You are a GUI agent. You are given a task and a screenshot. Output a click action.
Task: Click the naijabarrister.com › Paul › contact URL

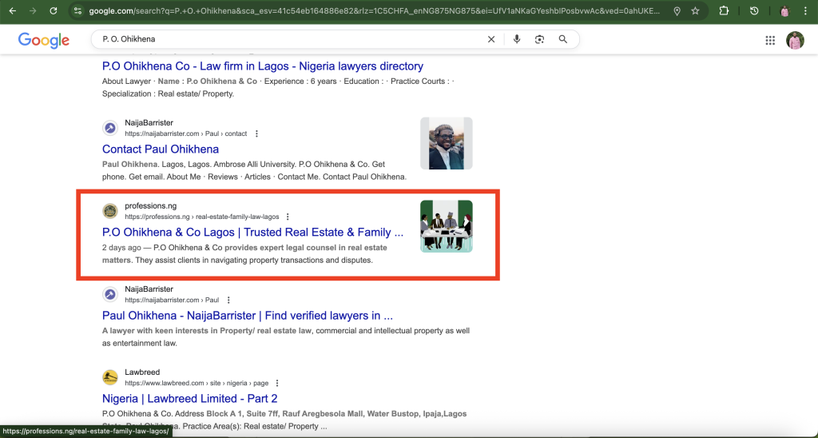[x=185, y=133]
